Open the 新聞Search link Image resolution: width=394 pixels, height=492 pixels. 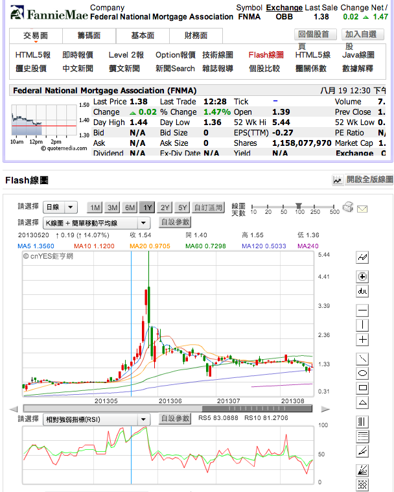[175, 69]
